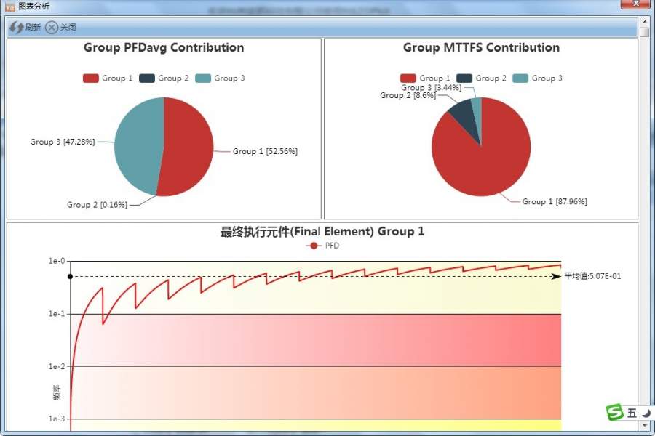This screenshot has height=436, width=655.
Task: Click label 'Group 1 [87.96%]'
Action: [x=555, y=201]
